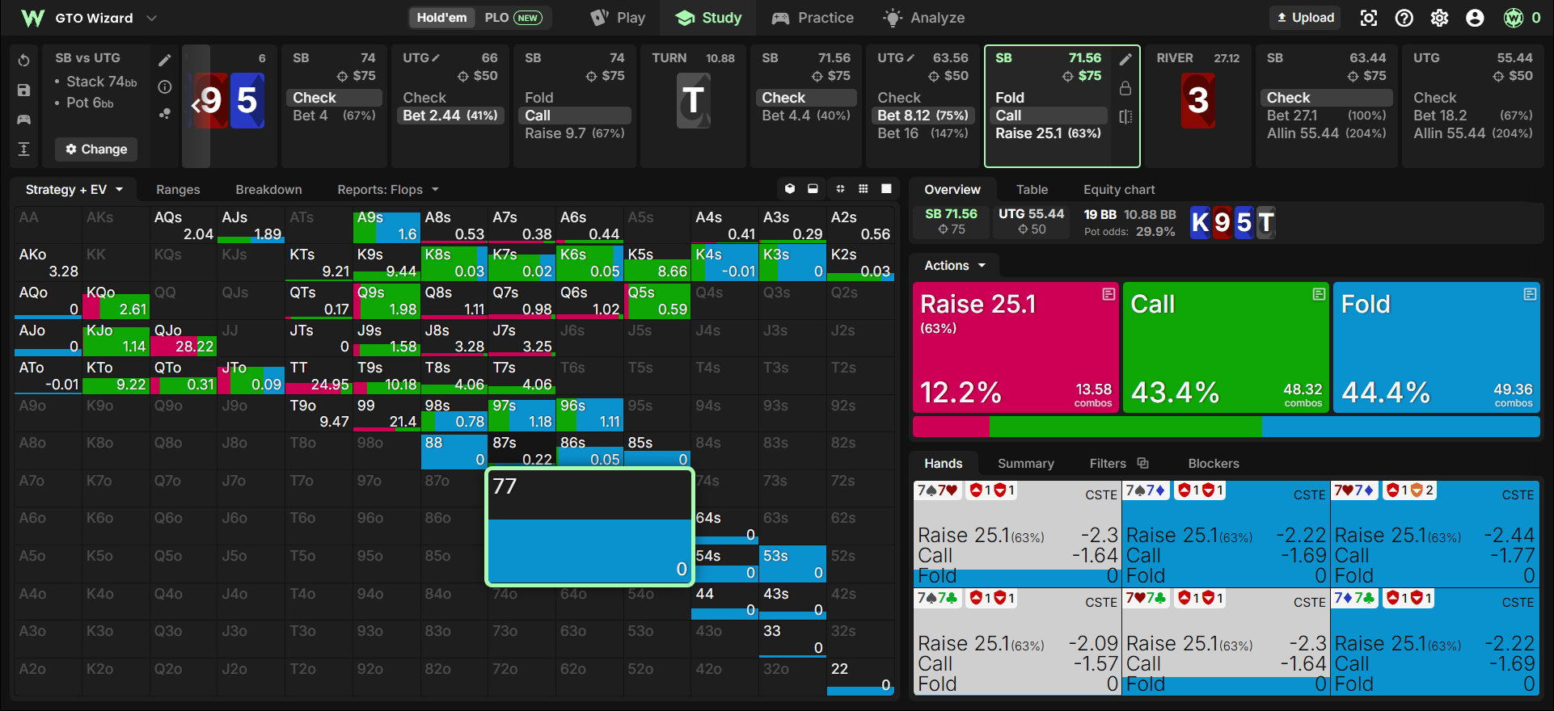The height and width of the screenshot is (711, 1554).
Task: Select the Raise 25.1 (63%) action on the SB 71.56 card
Action: click(1048, 133)
